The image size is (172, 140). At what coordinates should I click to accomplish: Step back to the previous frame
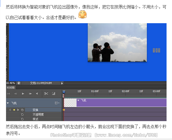point(15,94)
